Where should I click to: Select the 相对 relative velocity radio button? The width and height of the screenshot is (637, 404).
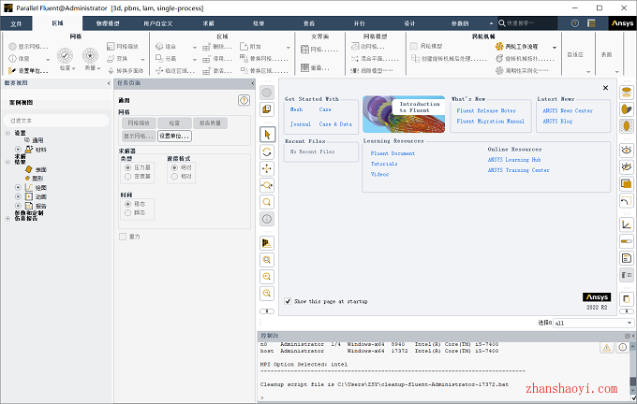click(174, 176)
